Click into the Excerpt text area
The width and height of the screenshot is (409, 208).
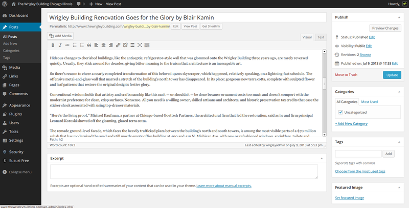[x=184, y=172]
